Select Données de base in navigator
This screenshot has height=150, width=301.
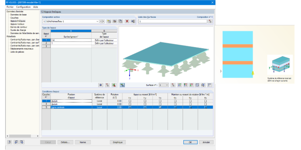coord(19,15)
